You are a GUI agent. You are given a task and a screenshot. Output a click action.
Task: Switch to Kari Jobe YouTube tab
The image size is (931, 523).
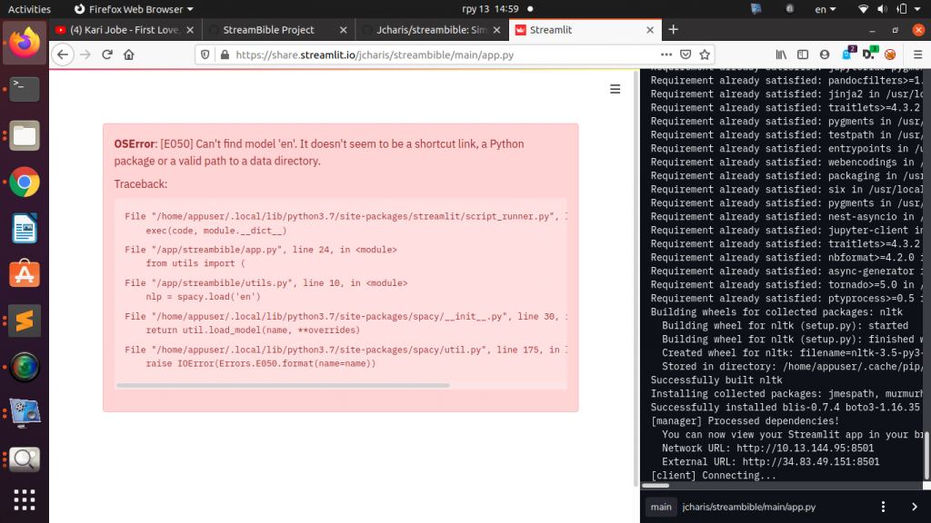[125, 30]
